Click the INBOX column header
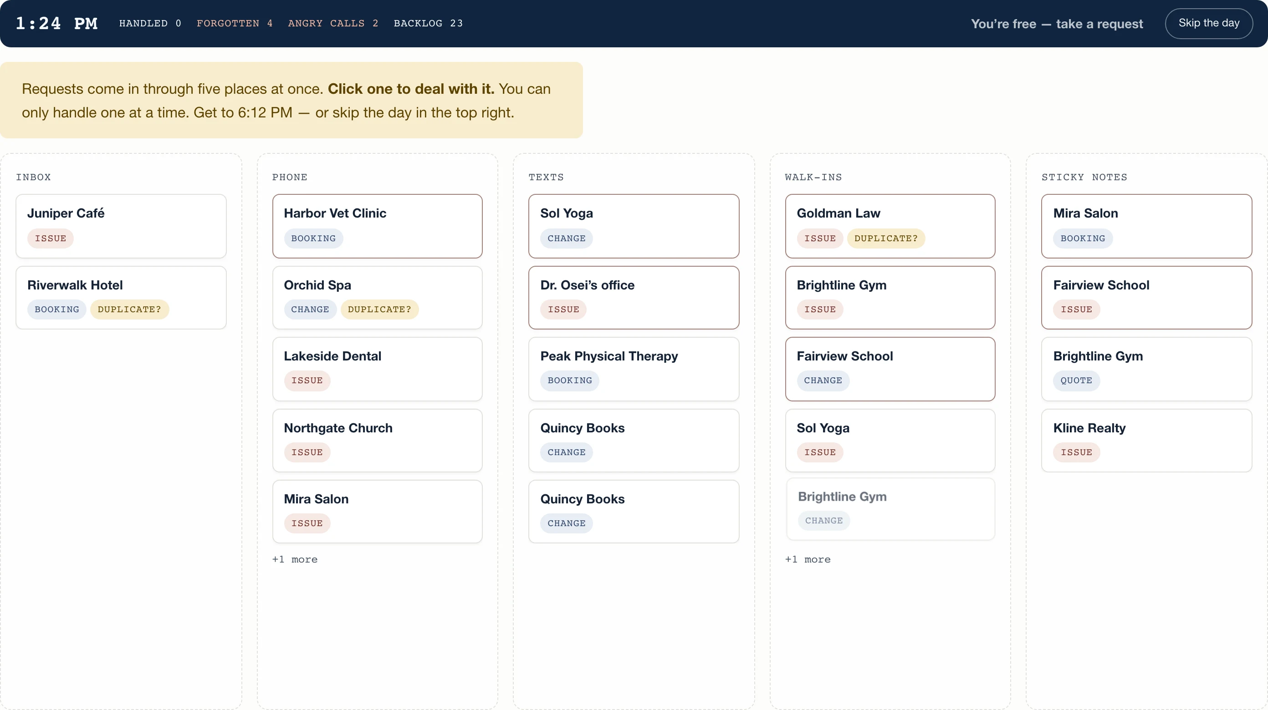This screenshot has width=1268, height=710. (33, 177)
